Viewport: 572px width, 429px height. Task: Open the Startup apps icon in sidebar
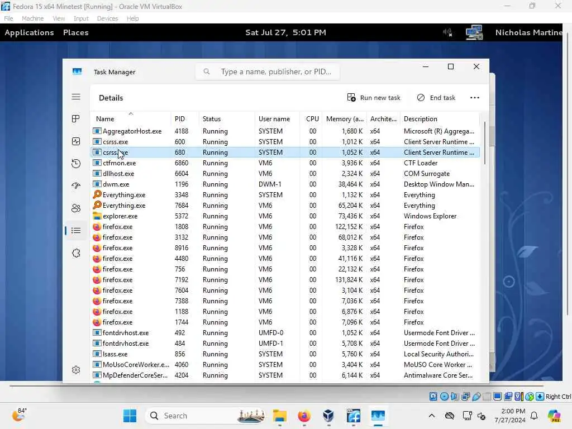(76, 185)
